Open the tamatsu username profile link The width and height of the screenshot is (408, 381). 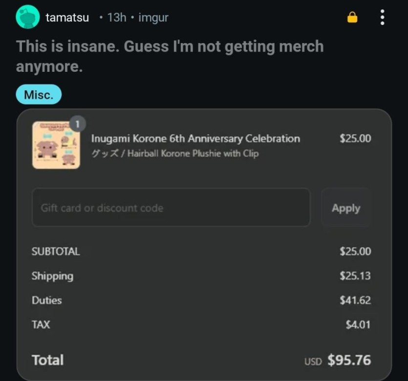pyautogui.click(x=67, y=18)
